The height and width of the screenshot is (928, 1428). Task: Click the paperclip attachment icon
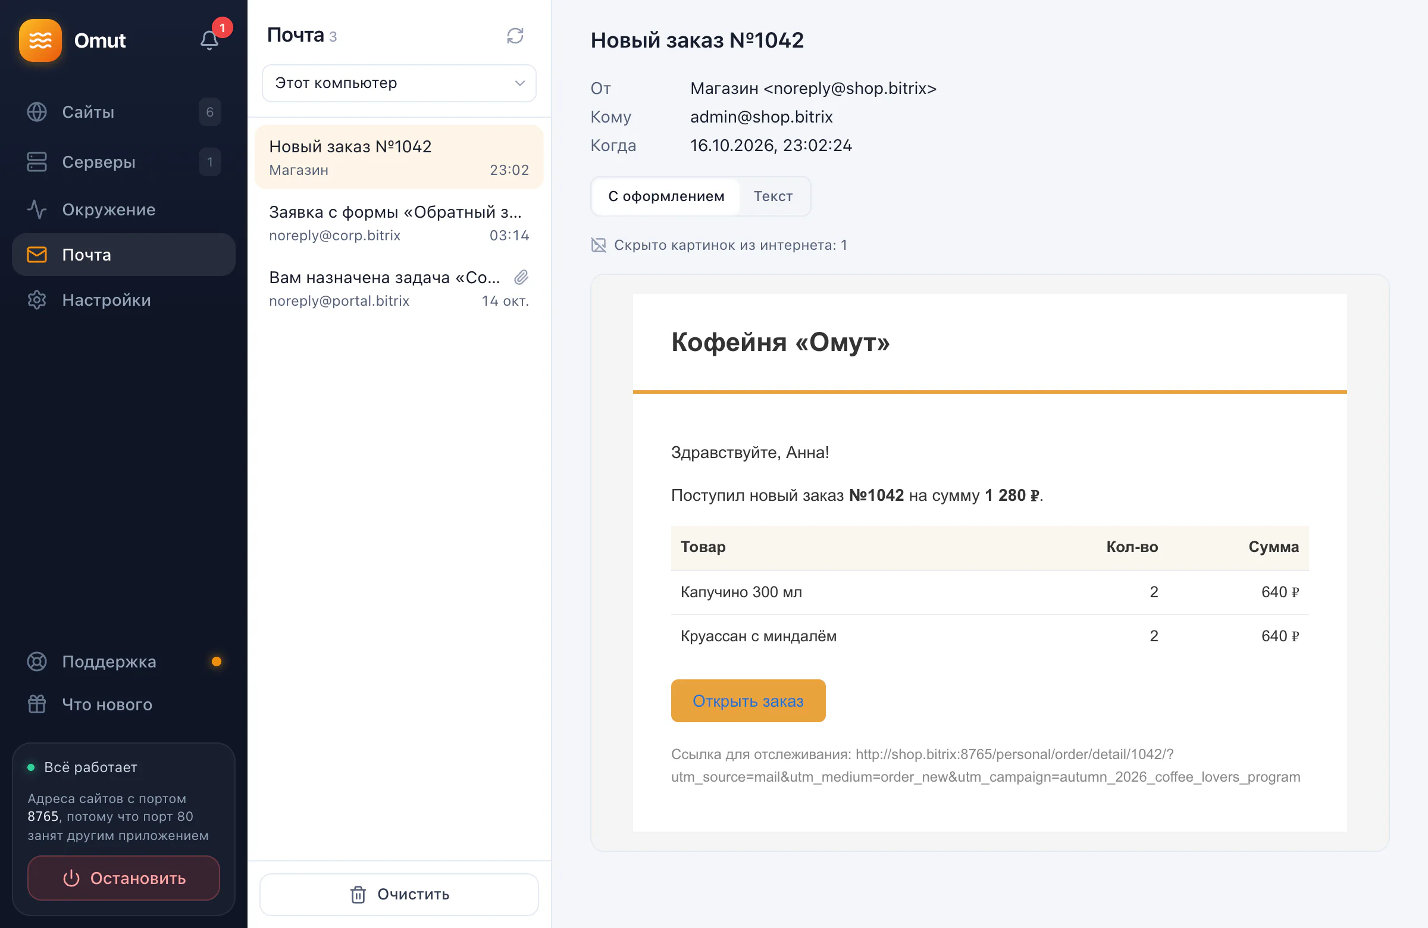[521, 277]
